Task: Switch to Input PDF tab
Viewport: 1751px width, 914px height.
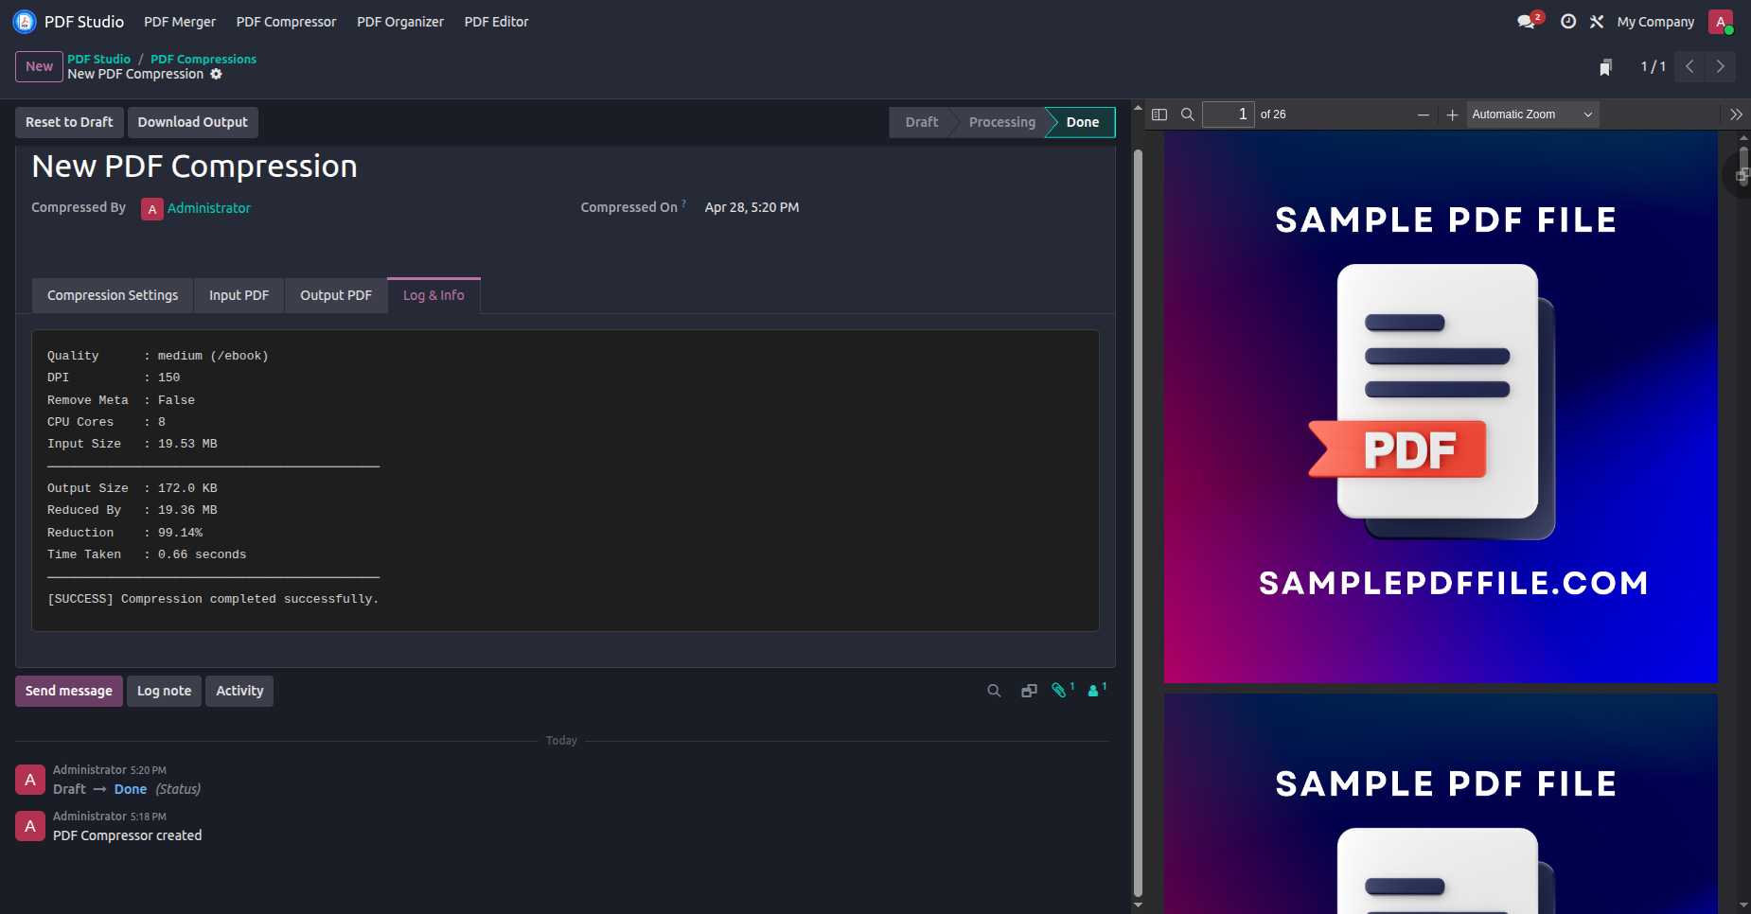Action: [x=239, y=295]
